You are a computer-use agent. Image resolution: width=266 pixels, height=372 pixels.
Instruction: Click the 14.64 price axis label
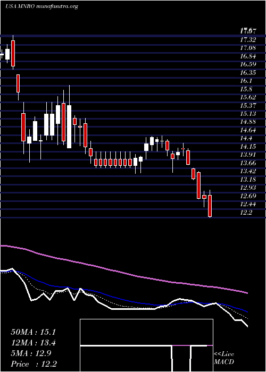click(248, 131)
